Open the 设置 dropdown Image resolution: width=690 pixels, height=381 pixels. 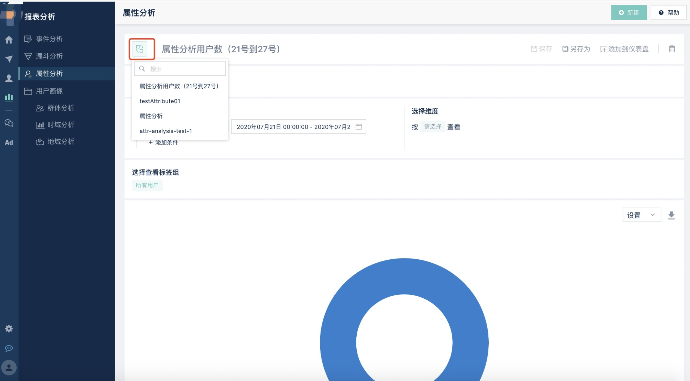tap(642, 215)
